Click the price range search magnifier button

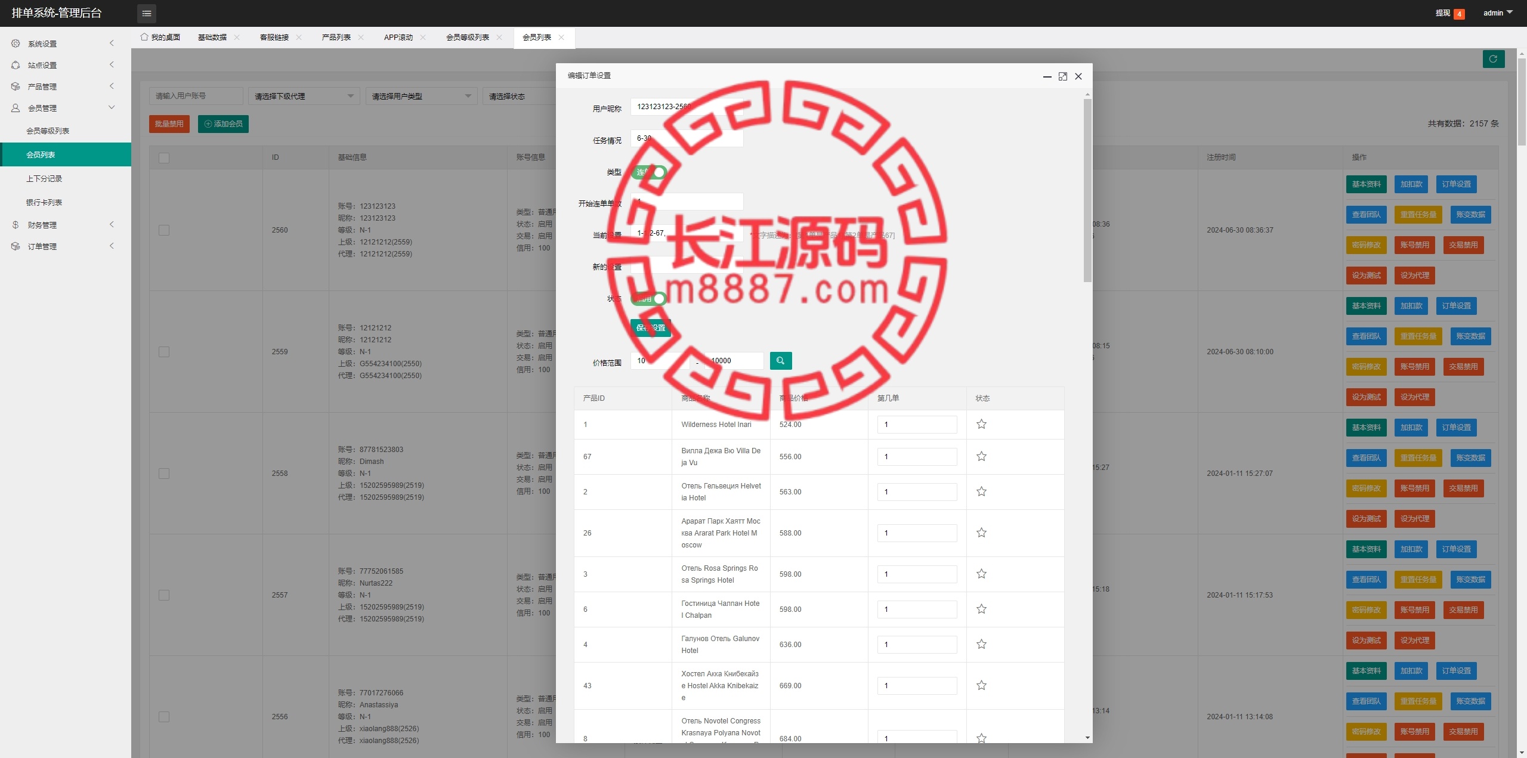[780, 361]
